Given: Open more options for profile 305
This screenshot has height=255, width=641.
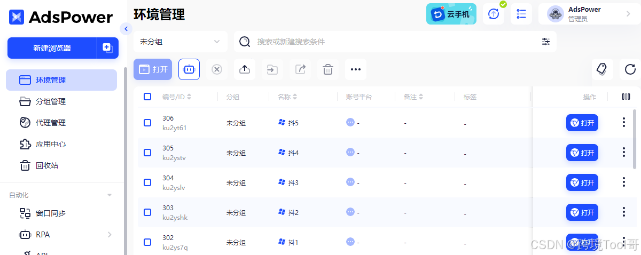Looking at the screenshot, I should pyautogui.click(x=623, y=153).
